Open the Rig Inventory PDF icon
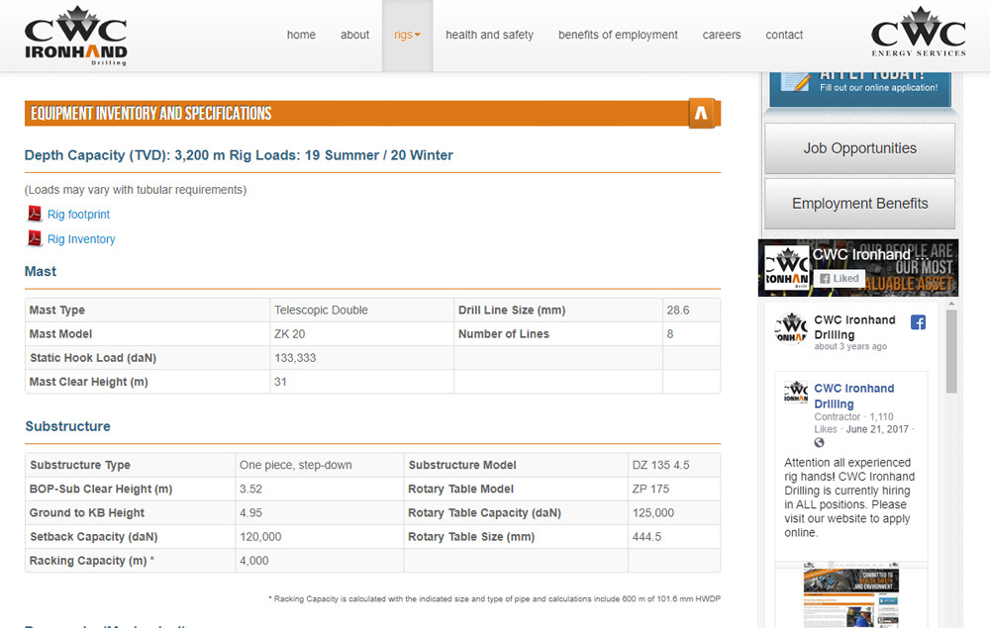990x628 pixels. (x=35, y=238)
